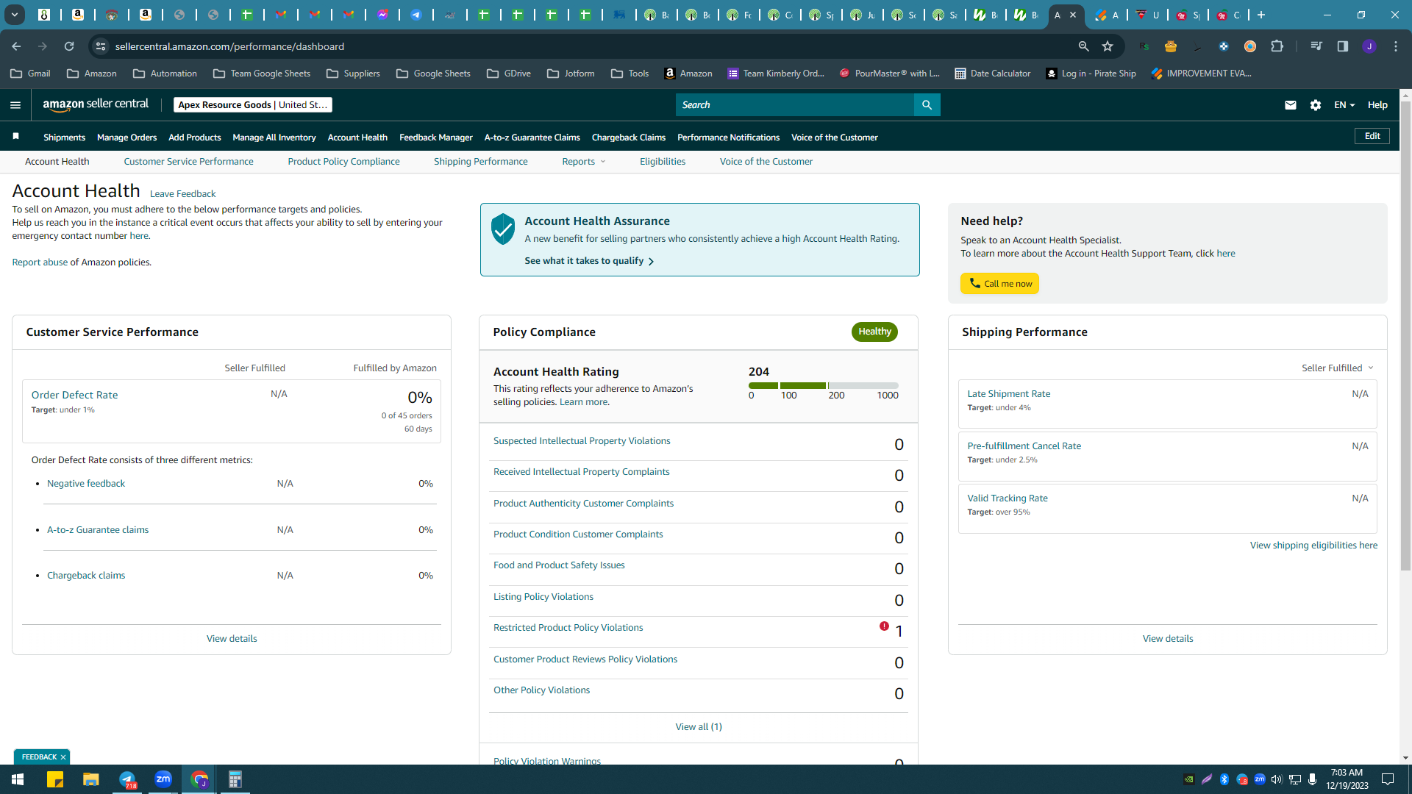This screenshot has width=1412, height=794.
Task: Expand the Seller Fulfilled shipping dropdown
Action: [1337, 368]
